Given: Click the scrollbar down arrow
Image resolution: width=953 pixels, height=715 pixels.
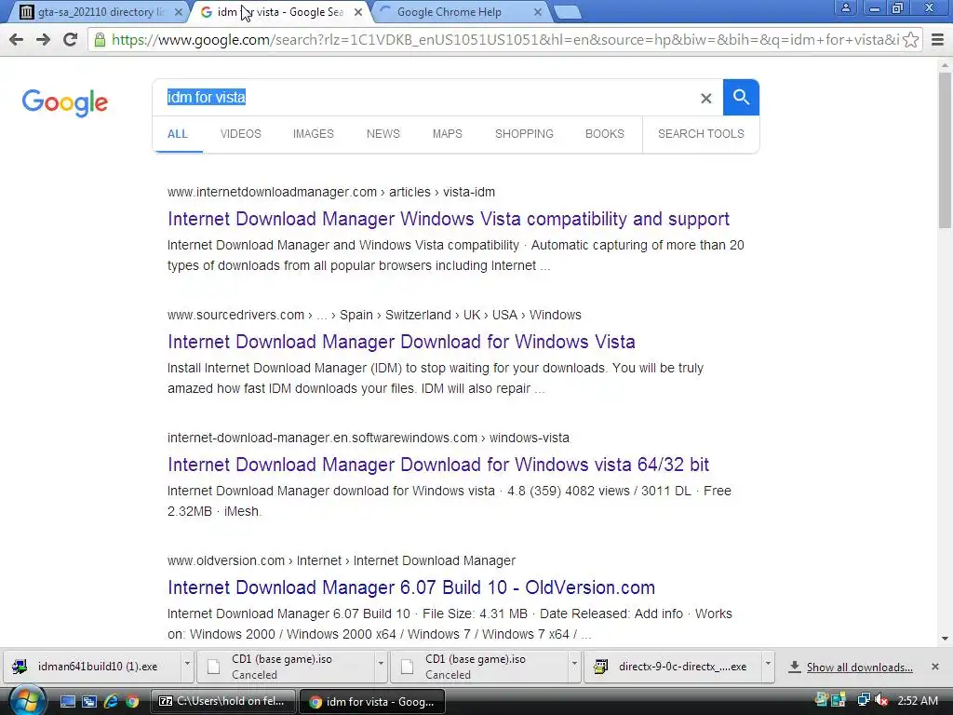Looking at the screenshot, I should (945, 639).
